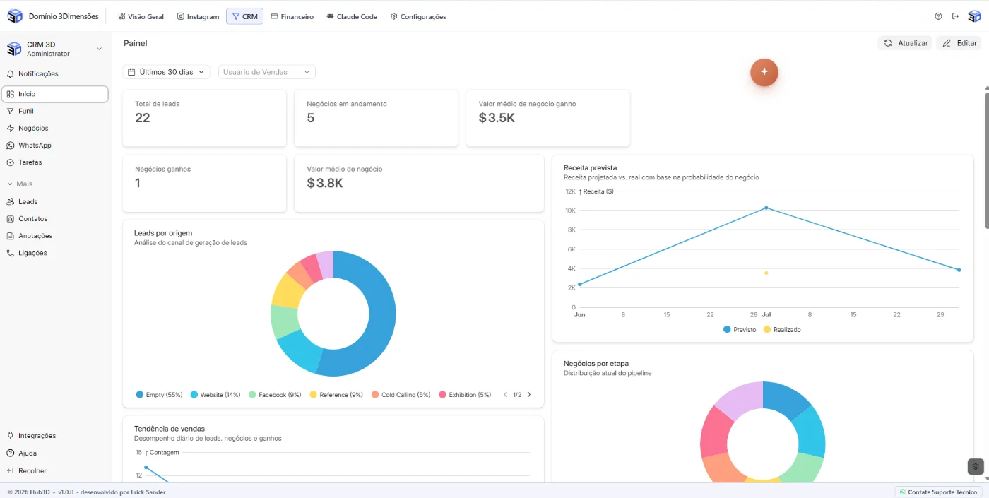This screenshot has width=989, height=498.
Task: Open the Notificações bell icon
Action: point(11,74)
